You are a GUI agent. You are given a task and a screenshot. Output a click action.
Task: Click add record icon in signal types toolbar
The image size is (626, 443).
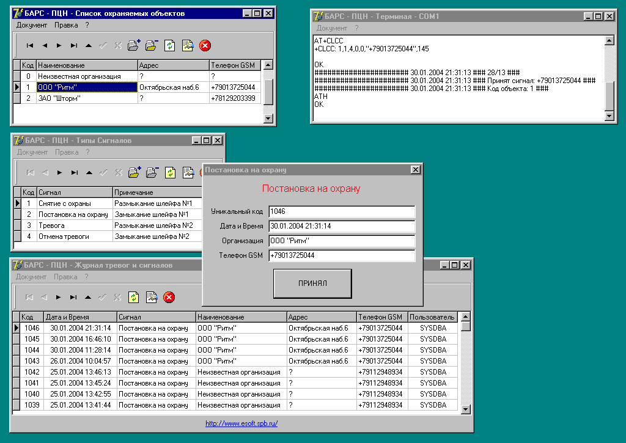134,172
